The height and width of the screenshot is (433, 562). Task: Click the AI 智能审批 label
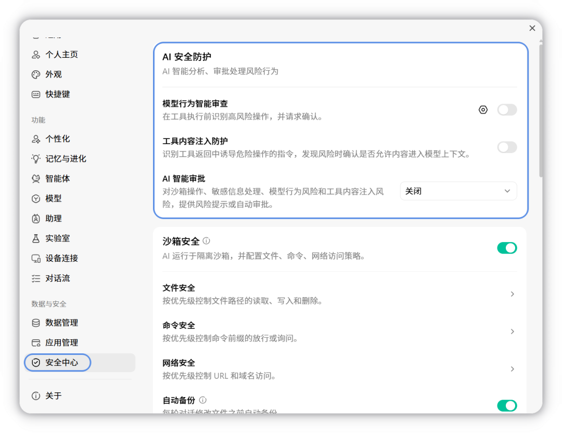coord(184,179)
